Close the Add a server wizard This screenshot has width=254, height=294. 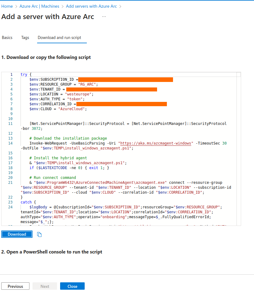[72, 286]
